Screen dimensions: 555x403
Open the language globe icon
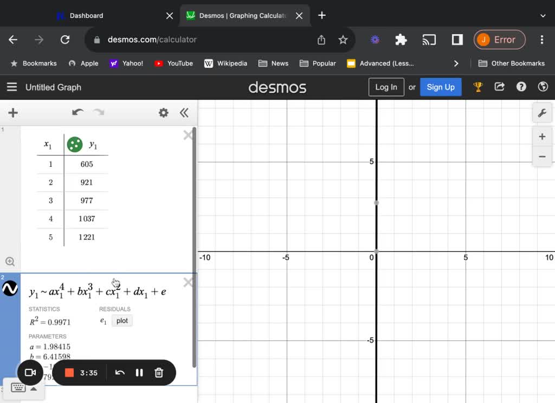[x=543, y=87]
